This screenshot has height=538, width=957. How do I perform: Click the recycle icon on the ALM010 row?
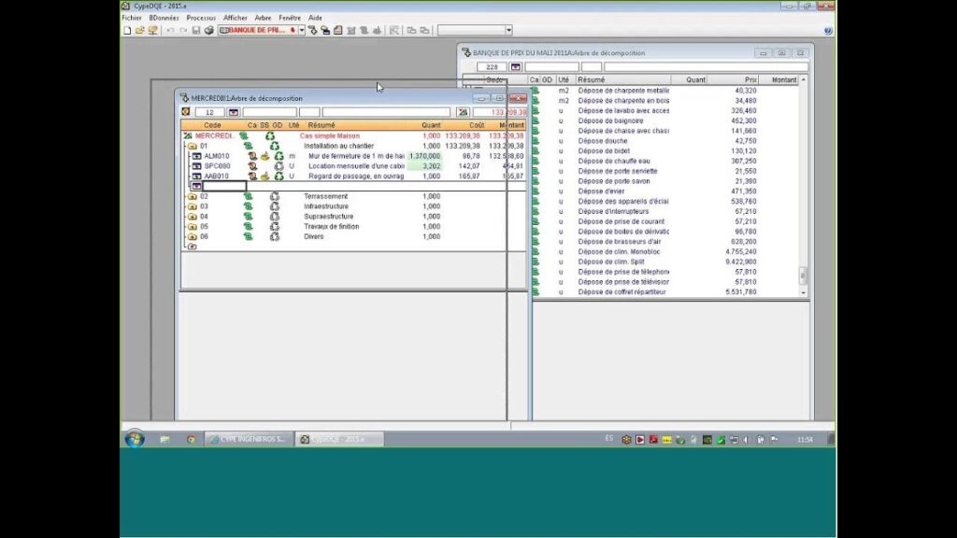click(279, 156)
